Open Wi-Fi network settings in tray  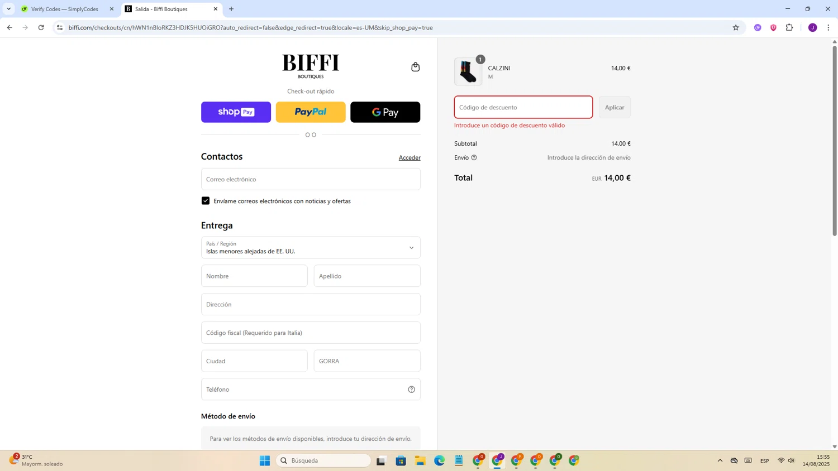pyautogui.click(x=781, y=460)
